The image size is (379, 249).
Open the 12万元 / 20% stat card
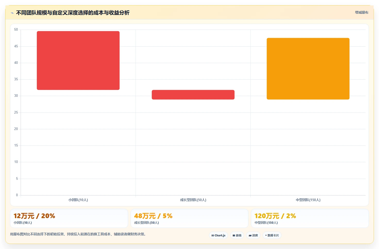(x=69, y=218)
